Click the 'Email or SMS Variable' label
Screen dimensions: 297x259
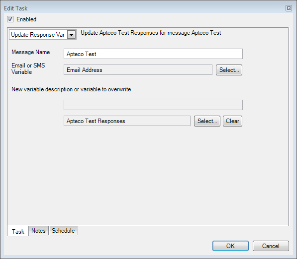28,68
